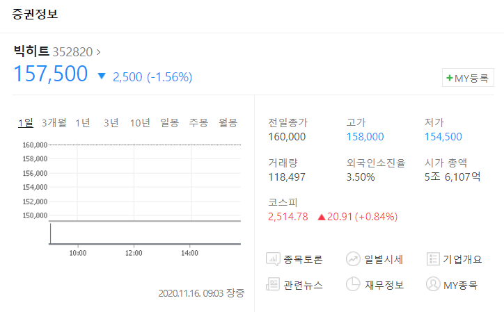
Task: Click the 종목토론 chart-bubble icon
Action: (x=273, y=259)
